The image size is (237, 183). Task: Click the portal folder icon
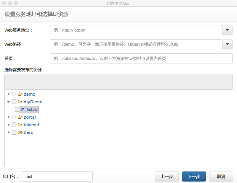point(20,117)
